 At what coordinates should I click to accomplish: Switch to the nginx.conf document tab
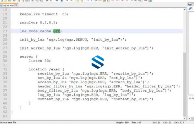9,5
